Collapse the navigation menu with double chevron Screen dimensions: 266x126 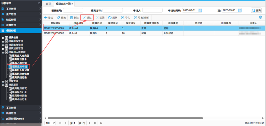[x=39, y=3]
